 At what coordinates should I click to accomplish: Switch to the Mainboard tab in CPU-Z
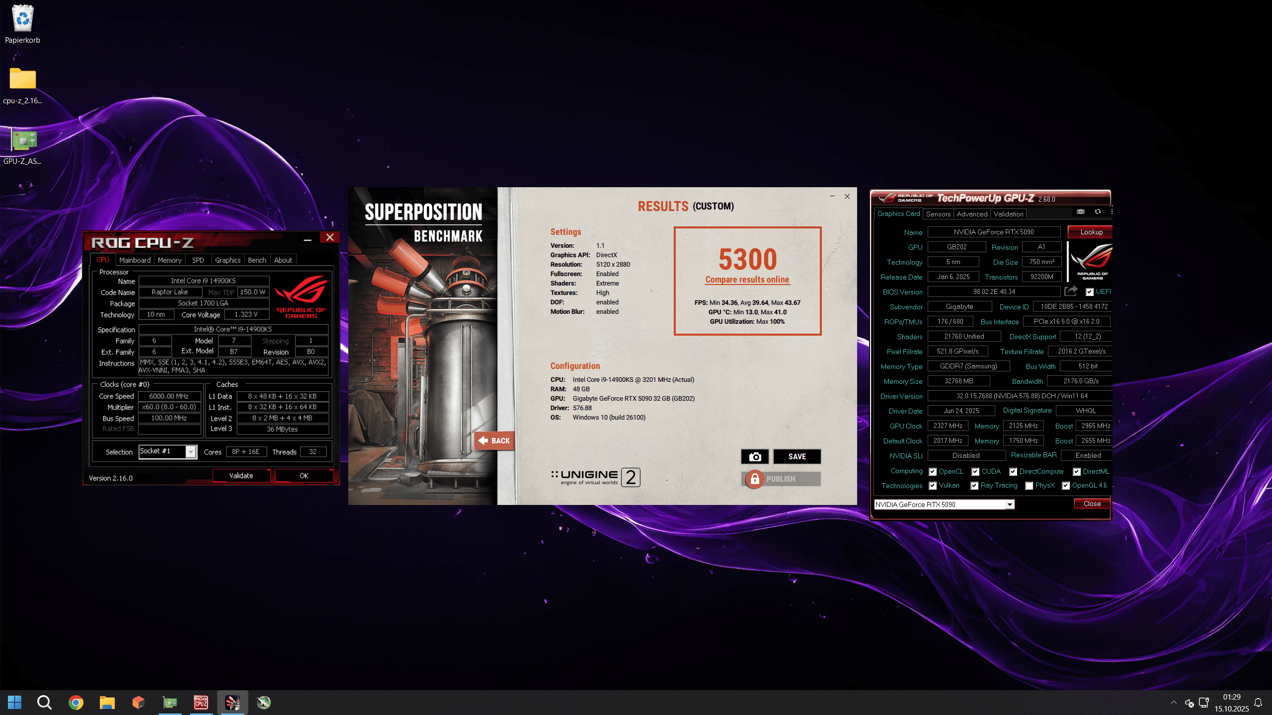(135, 260)
